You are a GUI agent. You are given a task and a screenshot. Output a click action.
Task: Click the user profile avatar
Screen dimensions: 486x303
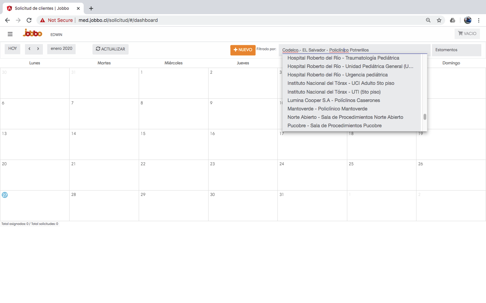click(x=467, y=20)
